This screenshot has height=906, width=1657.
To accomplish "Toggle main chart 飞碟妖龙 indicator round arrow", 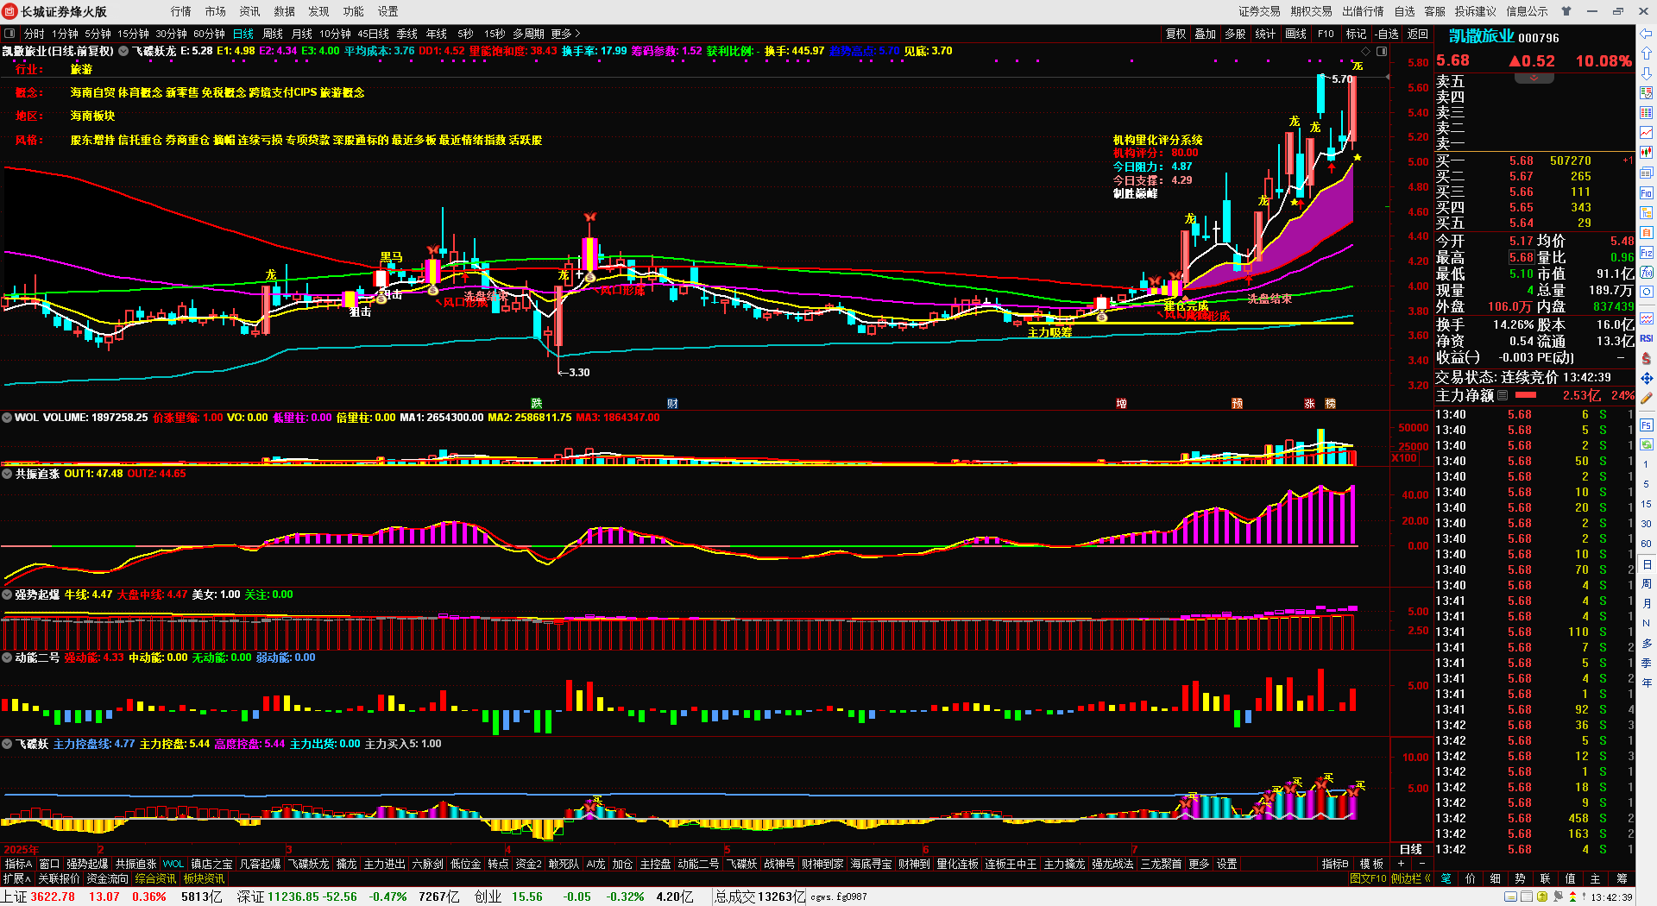I will point(123,51).
